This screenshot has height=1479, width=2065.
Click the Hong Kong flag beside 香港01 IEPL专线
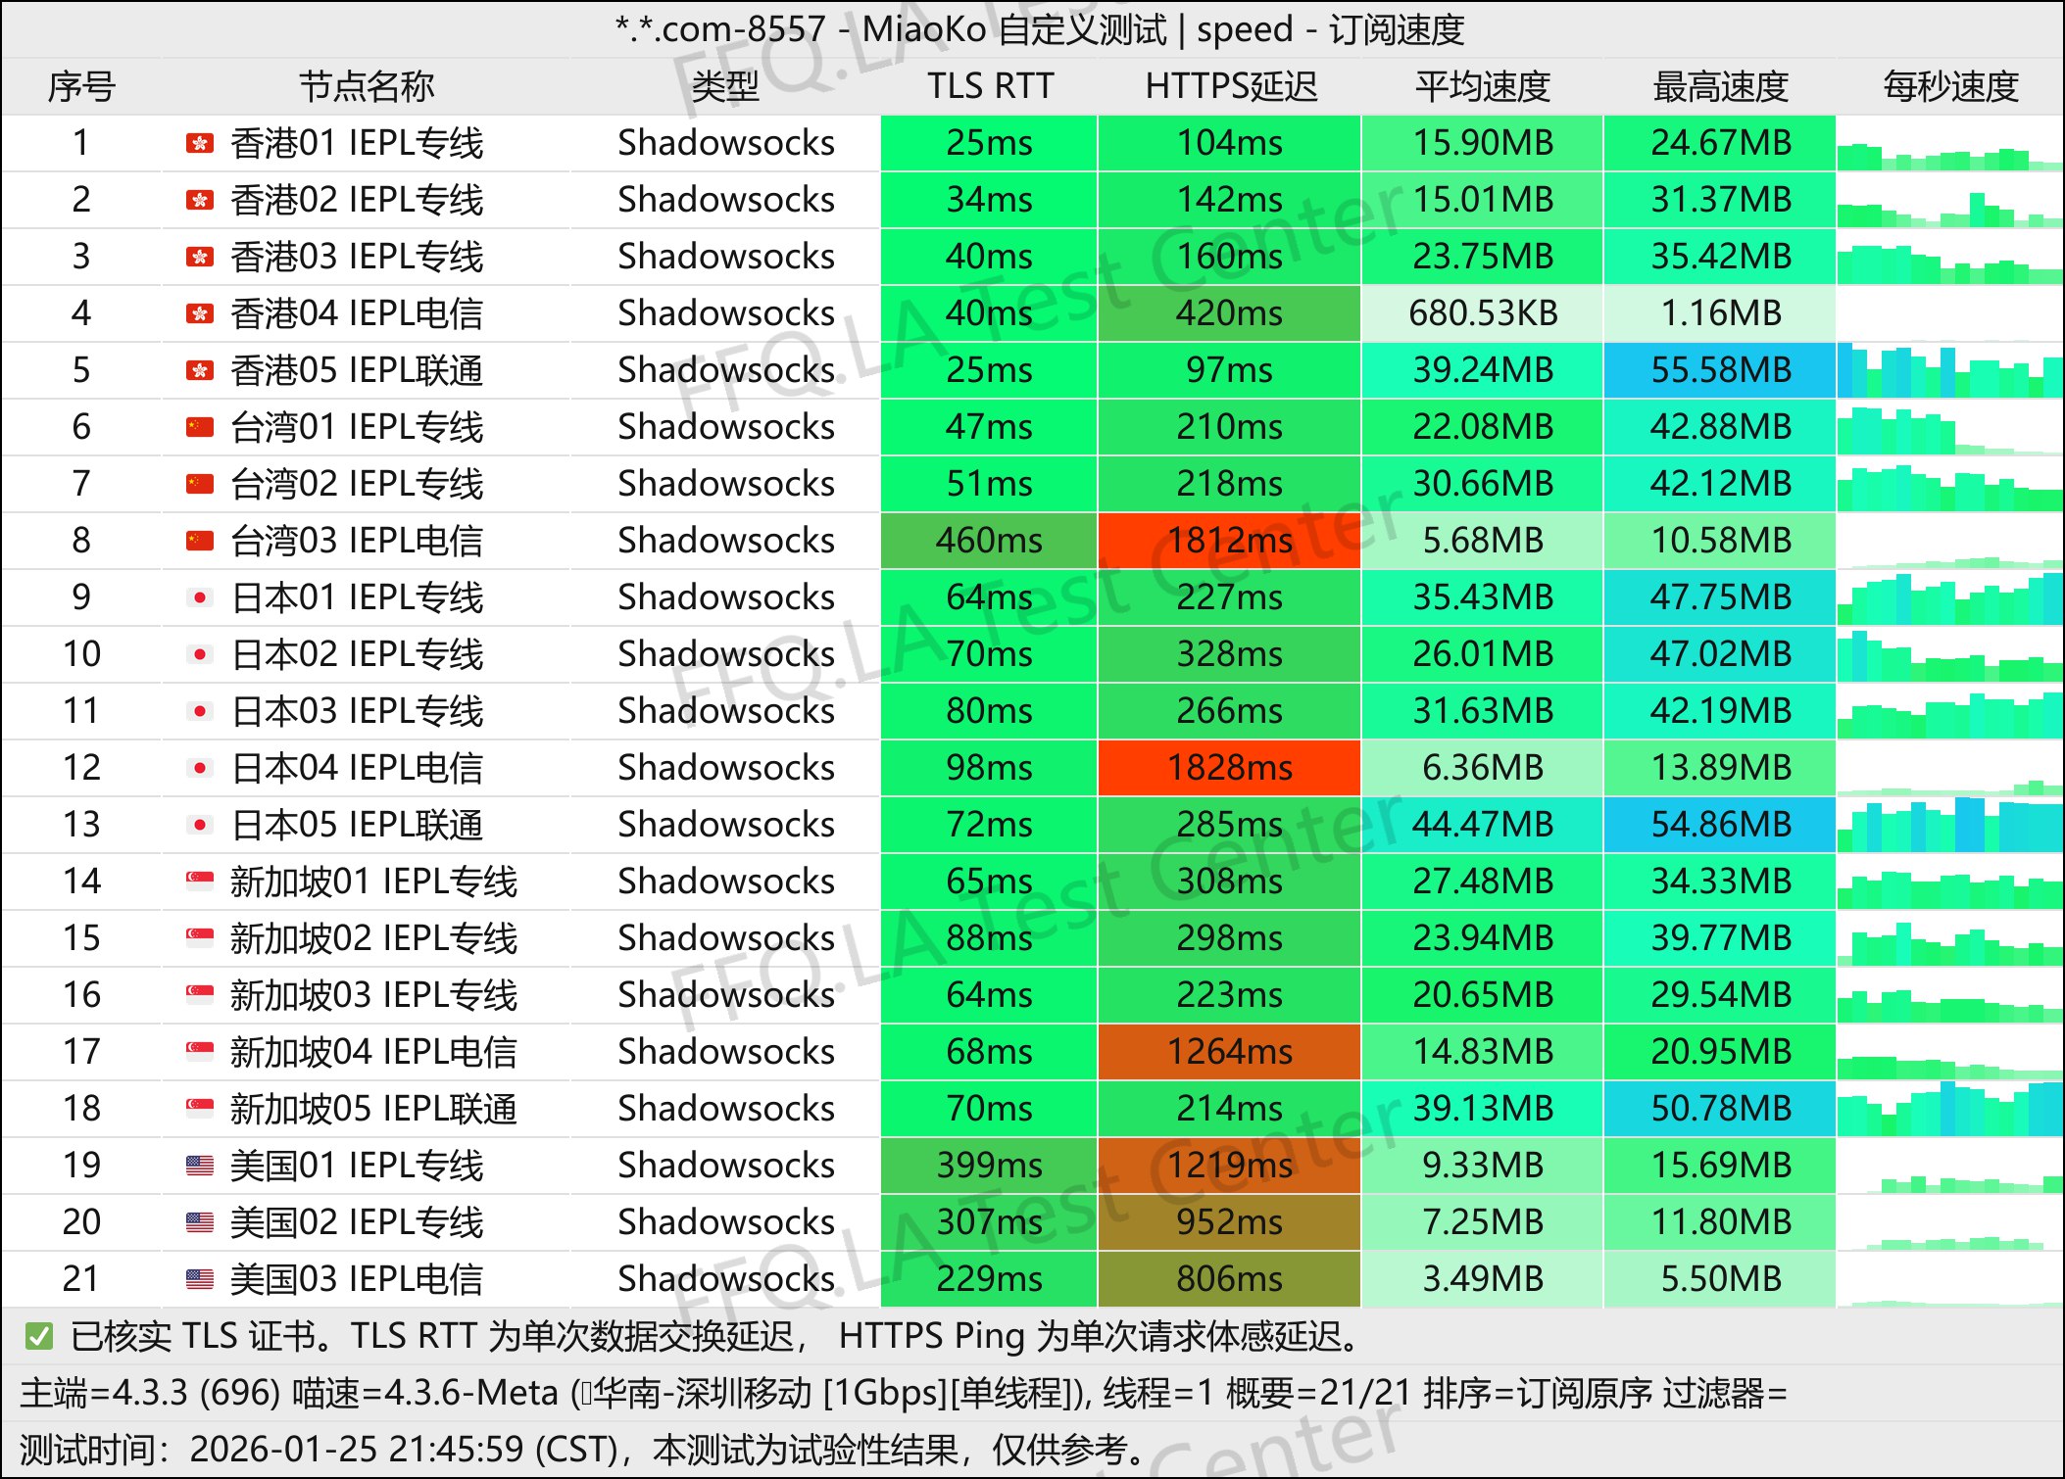point(200,144)
